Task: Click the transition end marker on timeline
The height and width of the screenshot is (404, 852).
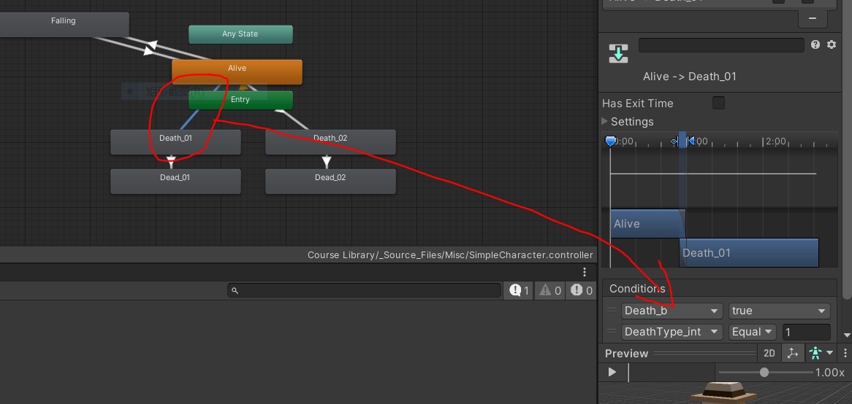Action: tap(691, 141)
